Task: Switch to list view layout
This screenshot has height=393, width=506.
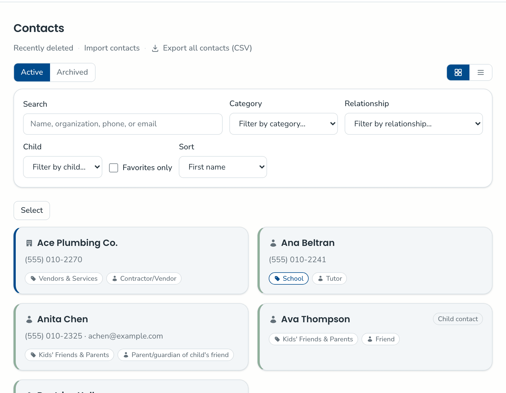Action: click(x=481, y=72)
